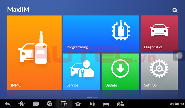
Task: Tap the car service technician shortcut
Action: click(x=120, y=104)
